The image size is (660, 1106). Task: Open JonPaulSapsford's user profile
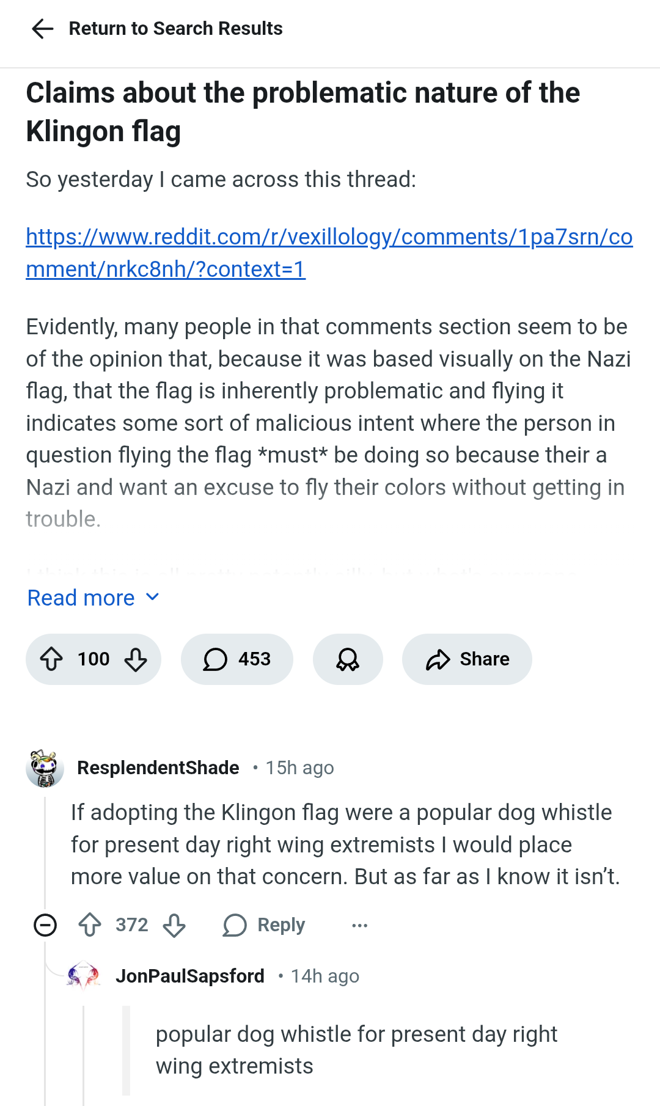[189, 976]
